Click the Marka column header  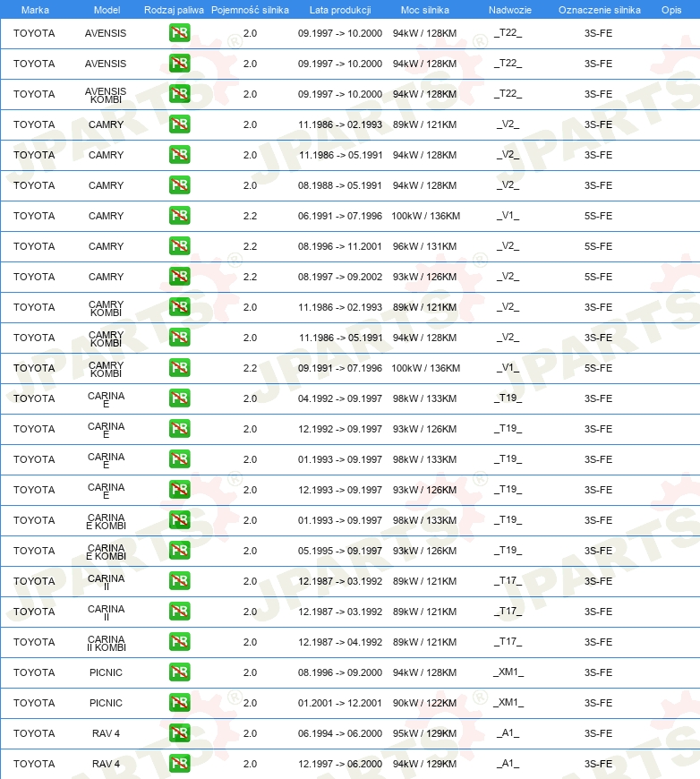[35, 10]
